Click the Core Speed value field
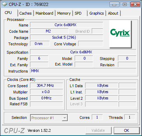The image size is (142, 136). pyautogui.click(x=46, y=85)
